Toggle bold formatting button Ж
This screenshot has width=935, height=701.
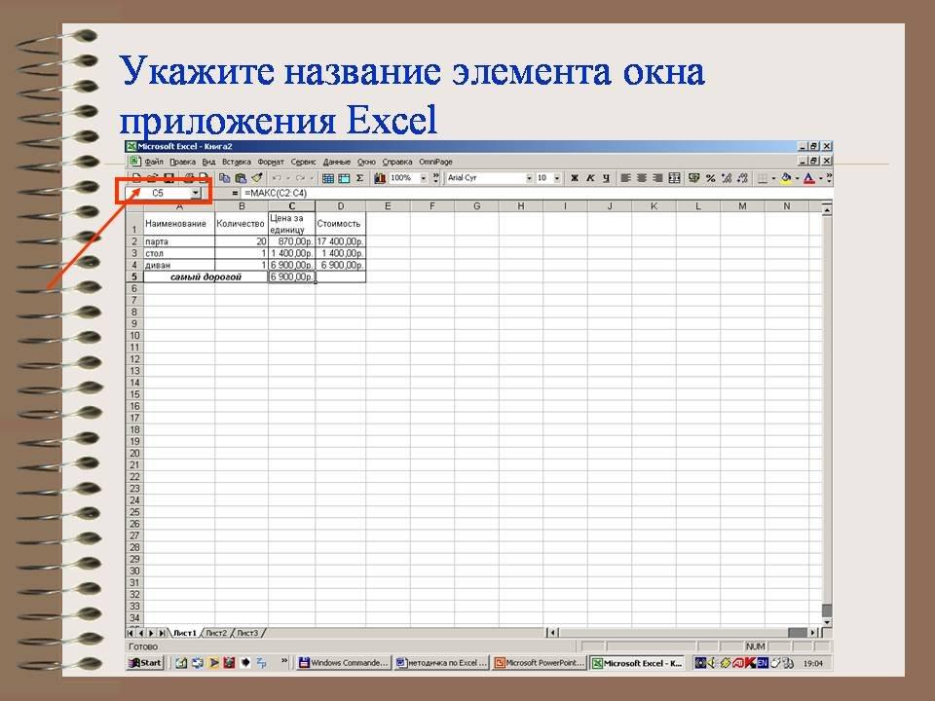click(575, 178)
